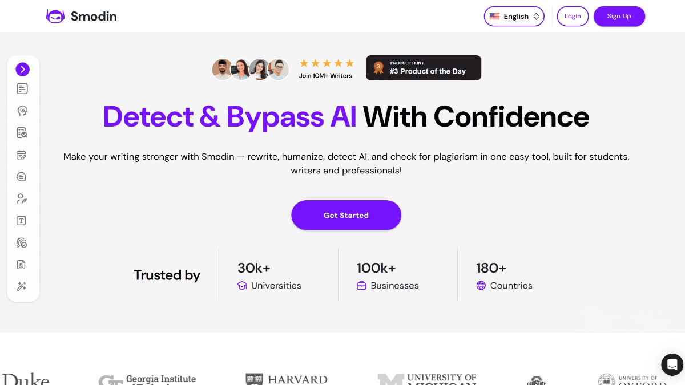
Task: Click the Smodin robot logo
Action: 55,16
